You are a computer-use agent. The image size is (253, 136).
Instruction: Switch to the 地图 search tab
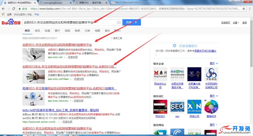(x=97, y=31)
